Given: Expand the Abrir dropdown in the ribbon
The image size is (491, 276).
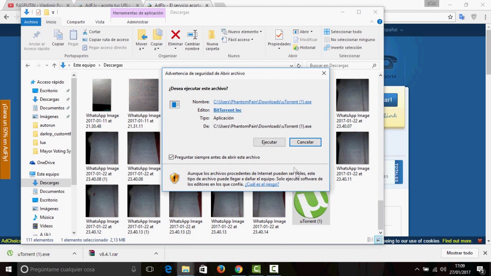Looking at the screenshot, I should click(x=311, y=32).
